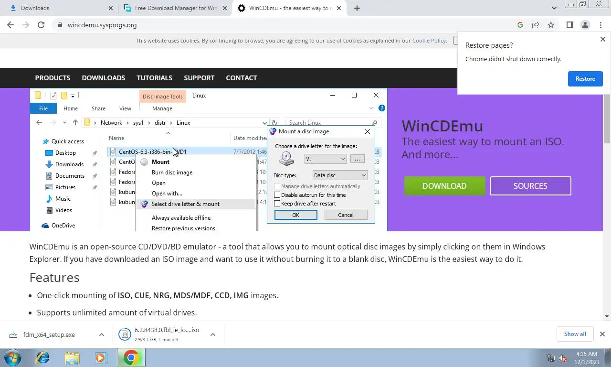
Task: Open the Windows Start menu
Action: pos(12,358)
